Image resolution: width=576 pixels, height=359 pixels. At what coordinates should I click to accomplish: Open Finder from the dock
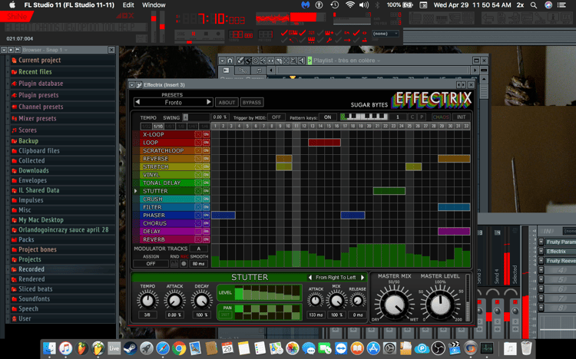pos(49,348)
